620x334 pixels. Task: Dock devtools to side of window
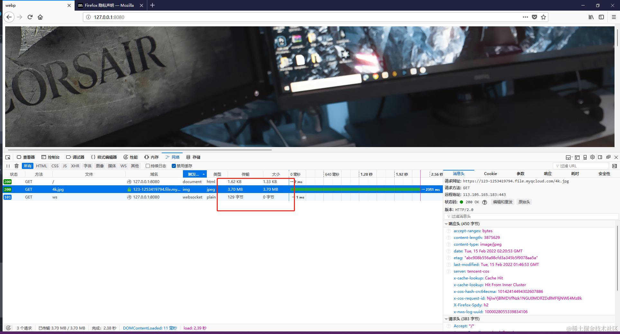pos(600,157)
